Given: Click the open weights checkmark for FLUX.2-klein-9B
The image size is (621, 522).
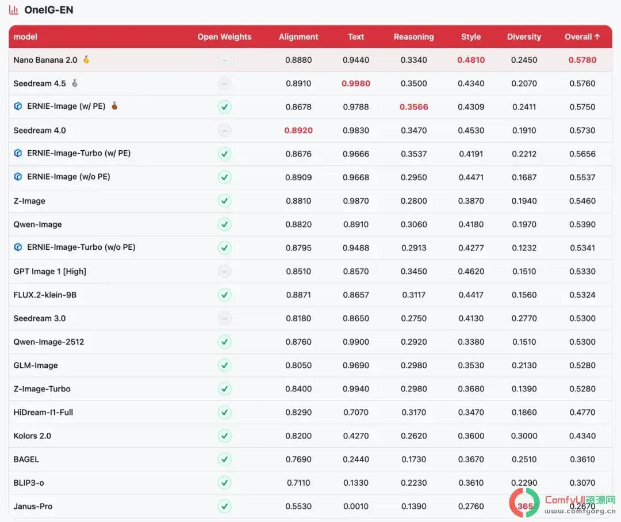Looking at the screenshot, I should coord(225,295).
